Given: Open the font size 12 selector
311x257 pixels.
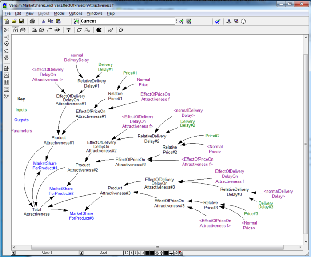Looking at the screenshot, I should (126, 253).
